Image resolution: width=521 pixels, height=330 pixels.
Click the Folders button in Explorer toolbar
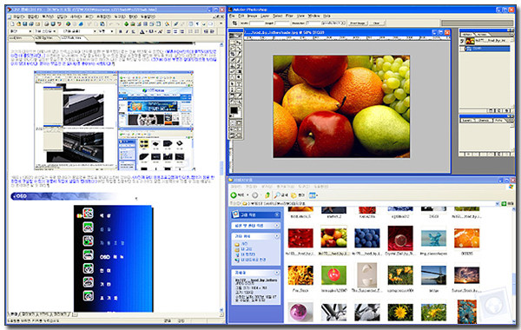point(298,195)
